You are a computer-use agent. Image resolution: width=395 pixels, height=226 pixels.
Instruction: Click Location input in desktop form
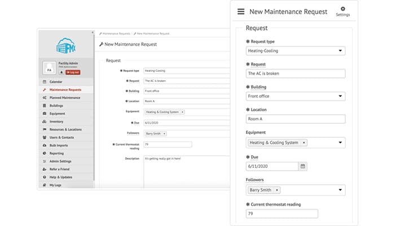187,101
